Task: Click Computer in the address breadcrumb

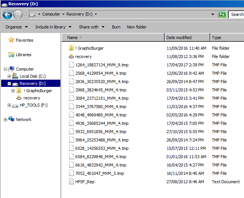Action: pyautogui.click(x=51, y=14)
